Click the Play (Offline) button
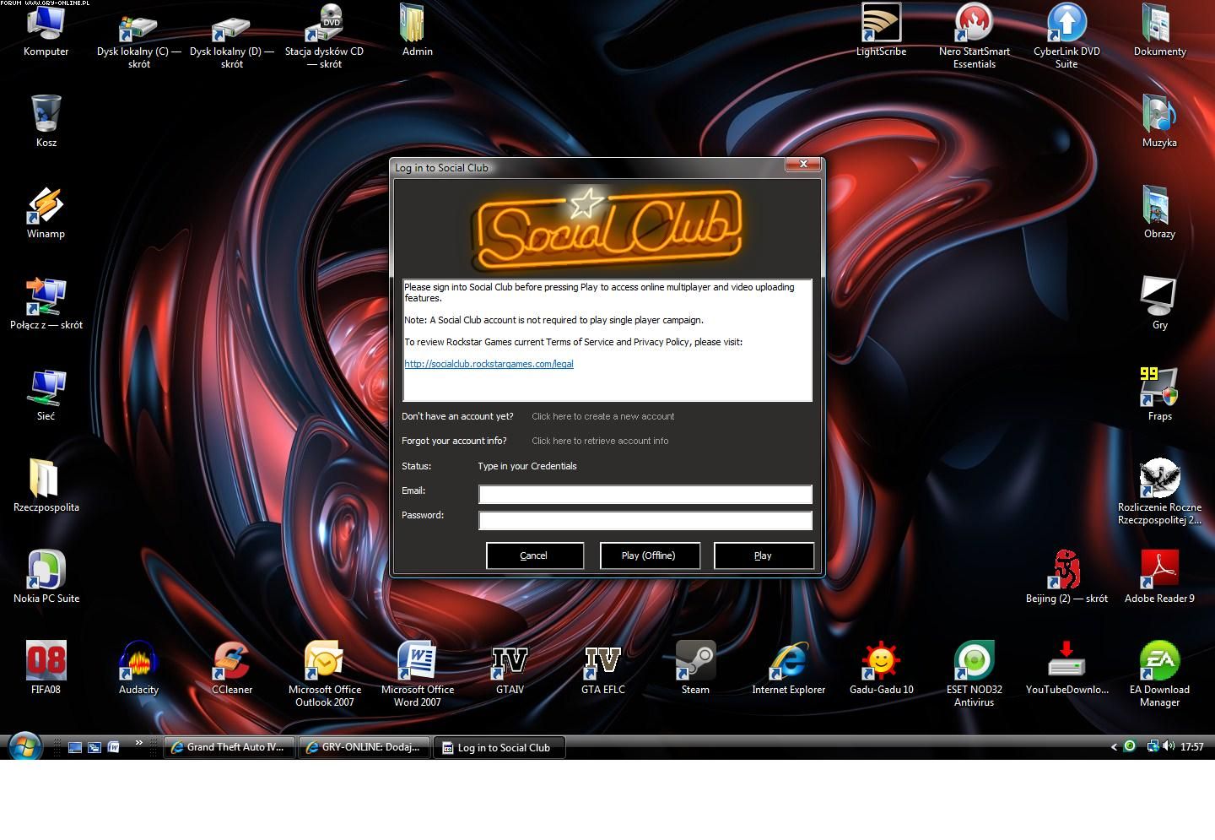This screenshot has width=1215, height=840. click(650, 555)
